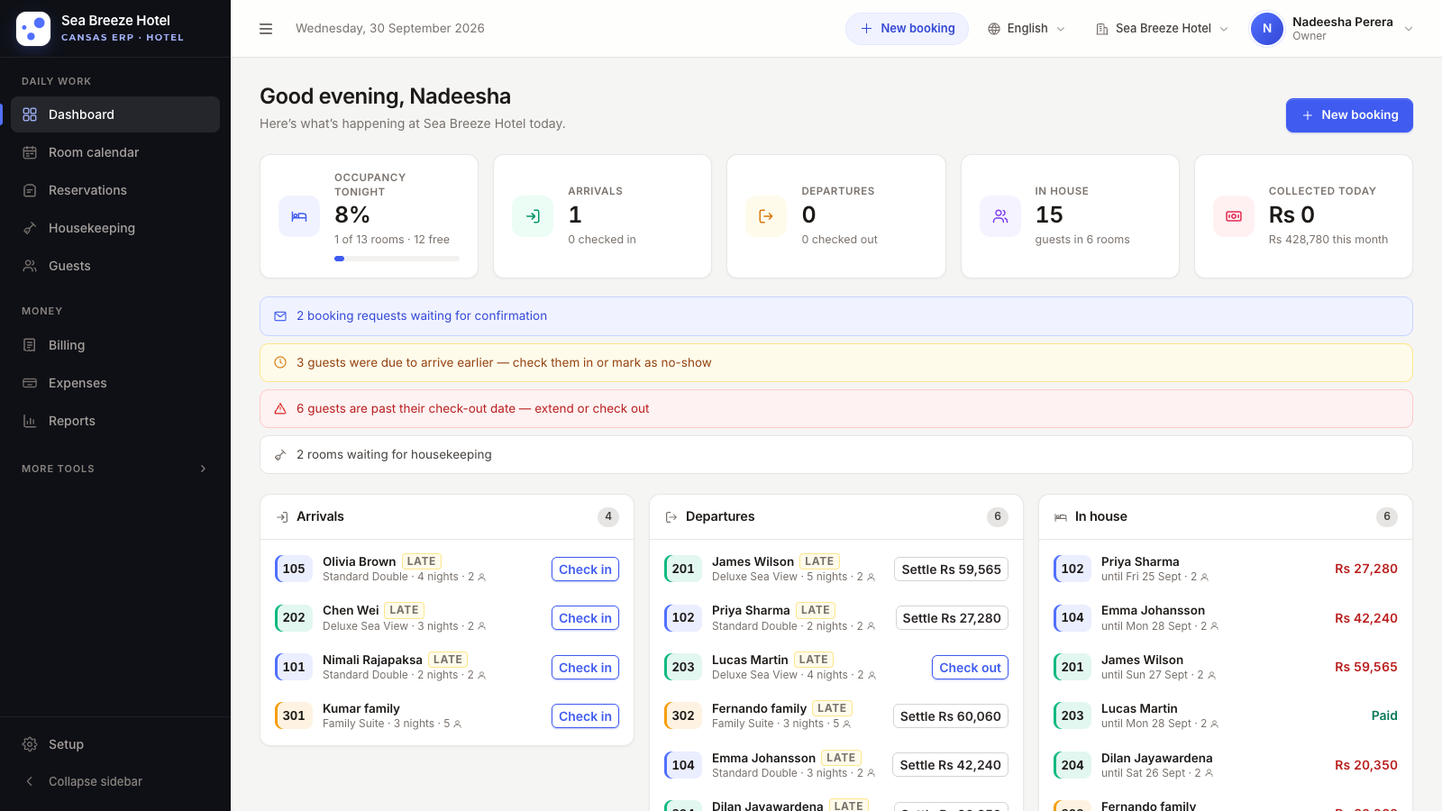Image resolution: width=1442 pixels, height=811 pixels.
Task: Open the Sea Breeze Hotel property dropdown
Action: pyautogui.click(x=1163, y=29)
